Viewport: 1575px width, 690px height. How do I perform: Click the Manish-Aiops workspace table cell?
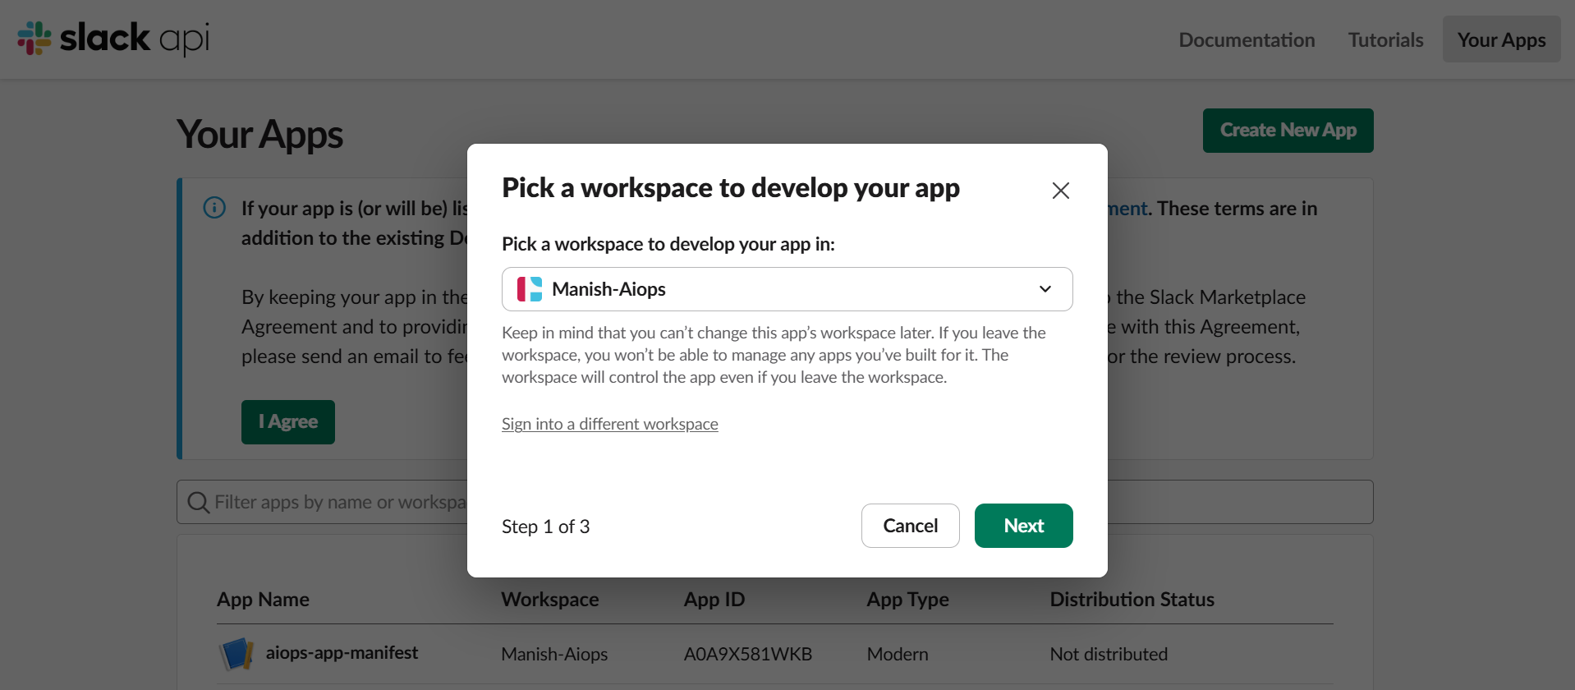[x=554, y=654]
